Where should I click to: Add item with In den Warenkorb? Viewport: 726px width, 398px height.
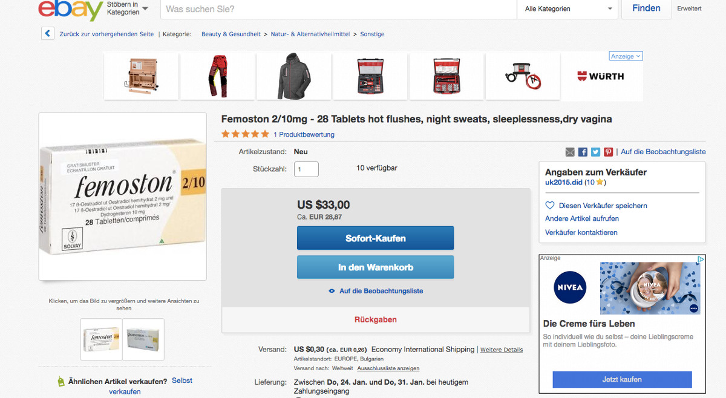coord(375,267)
